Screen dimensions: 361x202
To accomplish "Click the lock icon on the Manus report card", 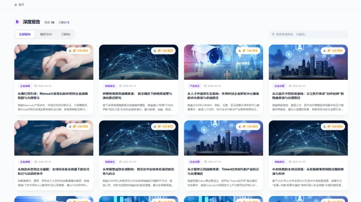I will [70, 51].
